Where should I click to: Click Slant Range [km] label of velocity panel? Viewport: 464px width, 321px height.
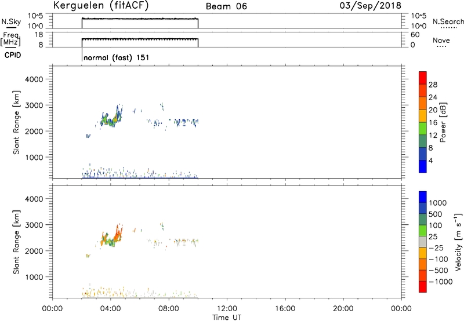tap(16, 242)
